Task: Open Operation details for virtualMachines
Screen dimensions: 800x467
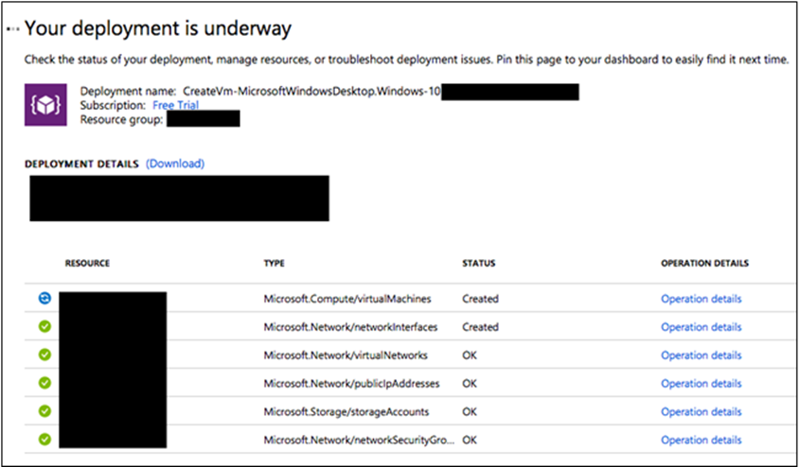Action: [701, 299]
